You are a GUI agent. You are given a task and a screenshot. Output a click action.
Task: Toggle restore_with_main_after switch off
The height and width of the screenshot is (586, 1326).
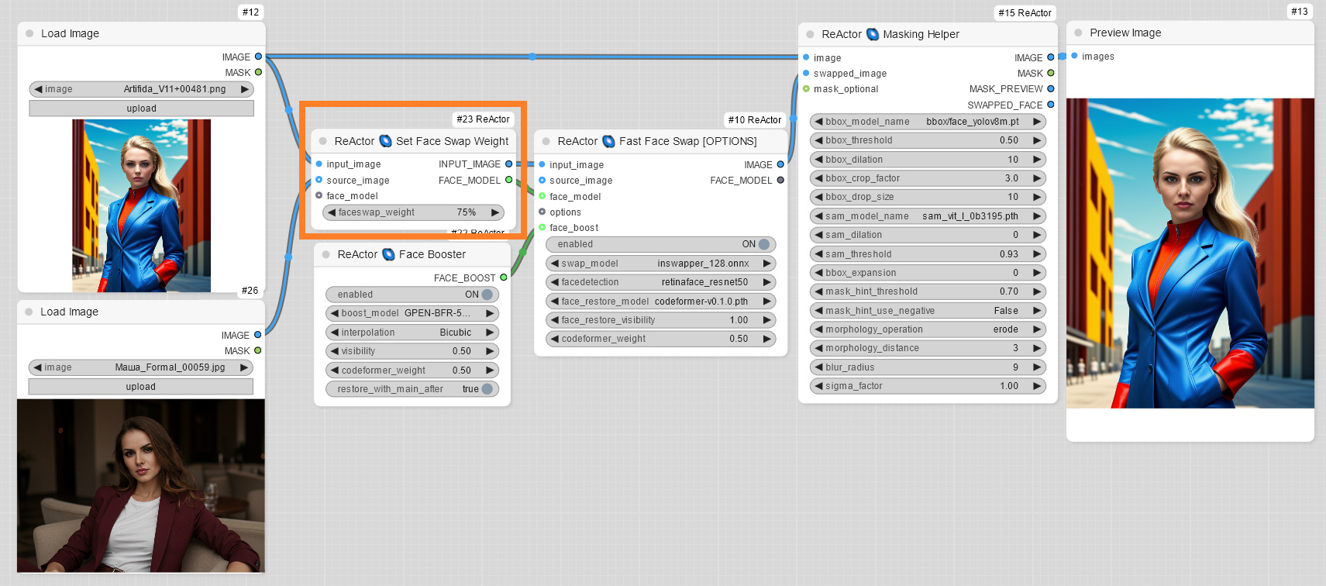click(487, 389)
